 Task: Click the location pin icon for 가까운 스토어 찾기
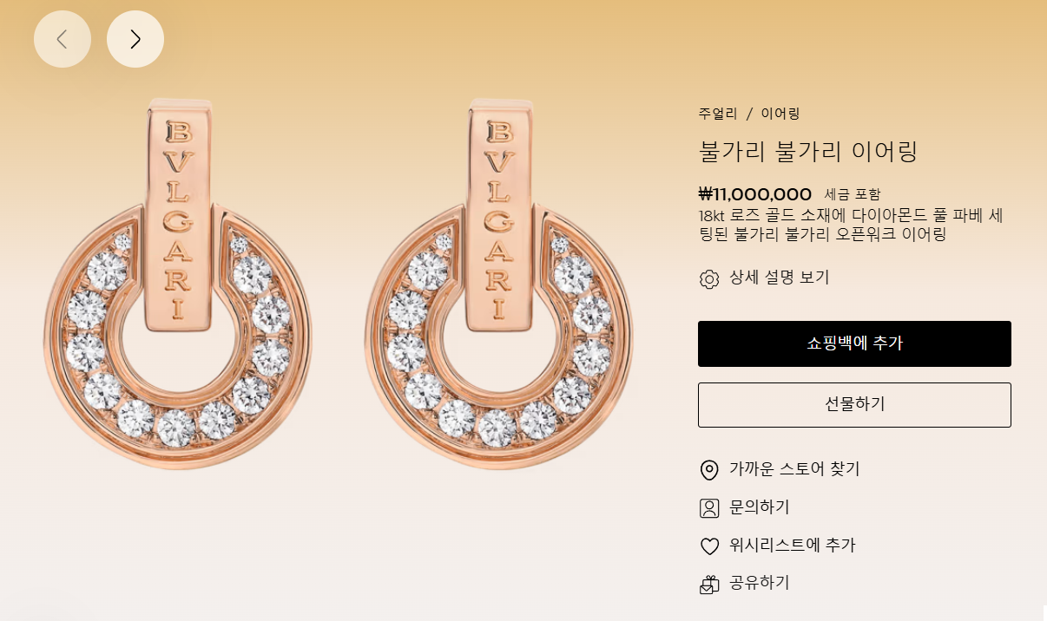tap(709, 470)
